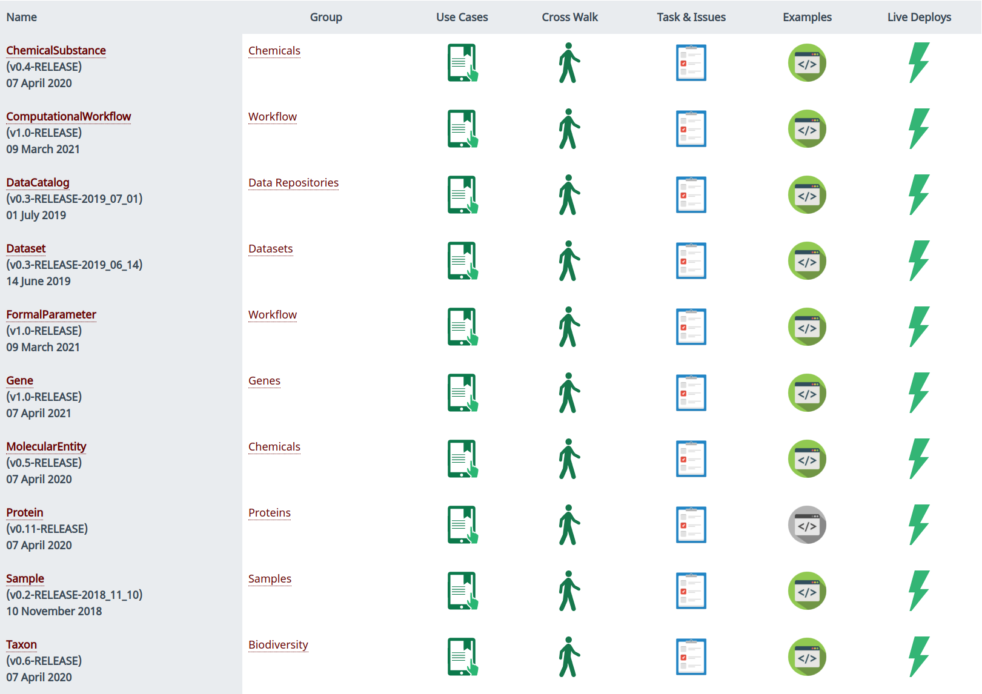
Task: Go to Samples group link
Action: point(270,578)
